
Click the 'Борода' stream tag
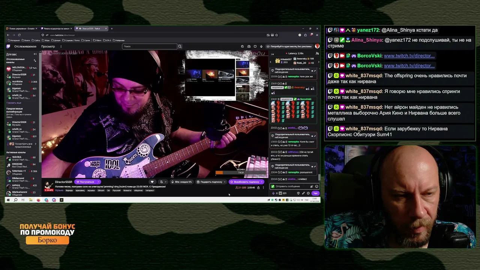click(x=69, y=190)
